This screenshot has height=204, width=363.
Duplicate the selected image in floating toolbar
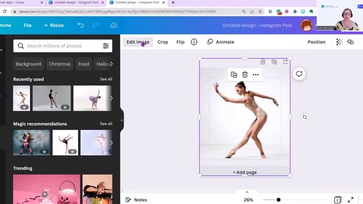[x=234, y=74]
